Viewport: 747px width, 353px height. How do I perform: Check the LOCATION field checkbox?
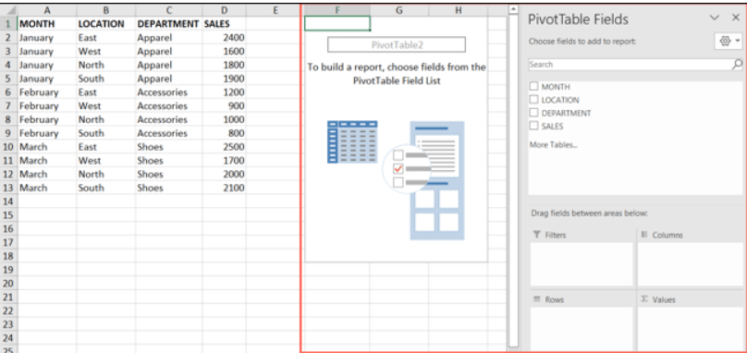point(534,100)
